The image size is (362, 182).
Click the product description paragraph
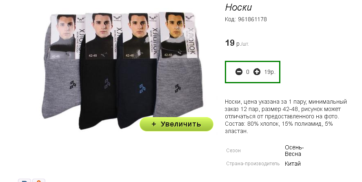tap(286, 116)
